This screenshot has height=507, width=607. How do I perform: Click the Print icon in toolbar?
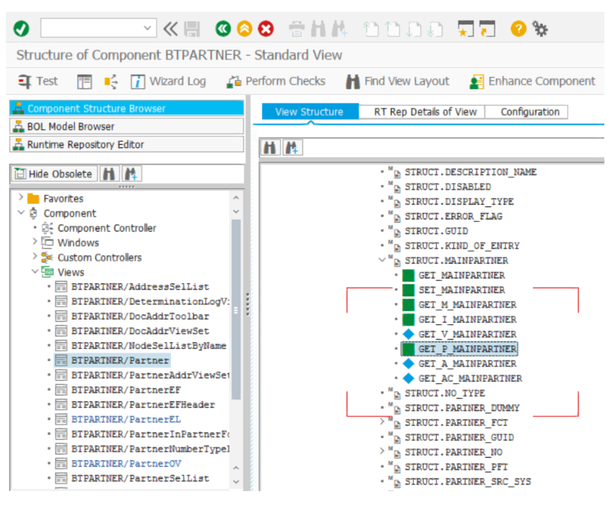pos(297,29)
